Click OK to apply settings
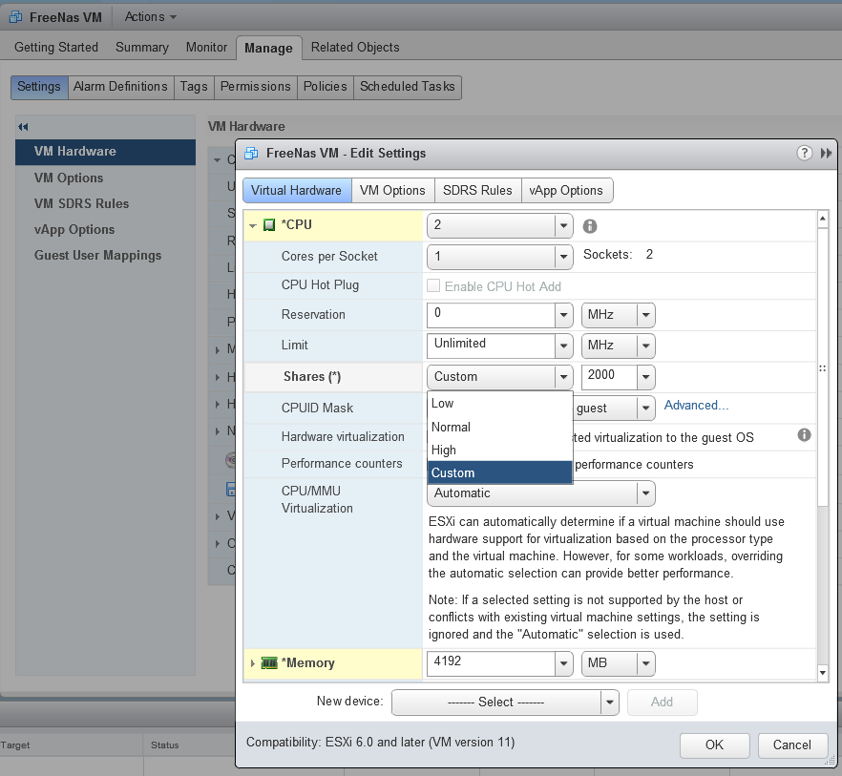Screen dimensions: 842x776 coord(714,745)
